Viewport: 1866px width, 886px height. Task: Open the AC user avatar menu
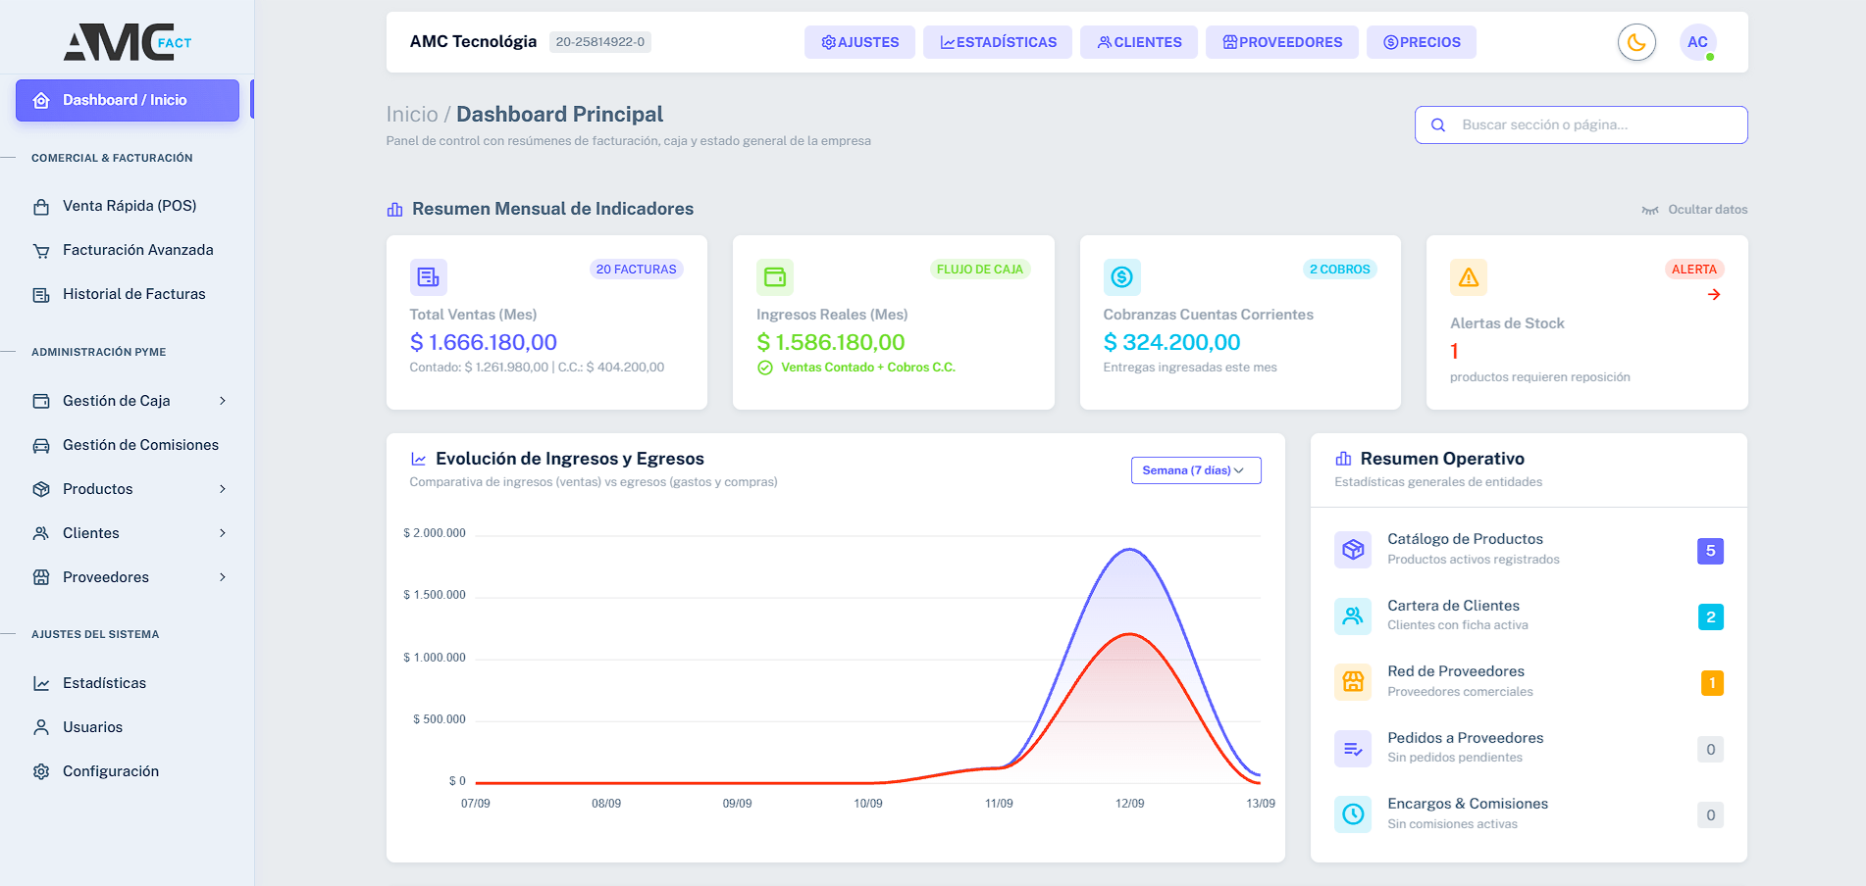pyautogui.click(x=1697, y=42)
